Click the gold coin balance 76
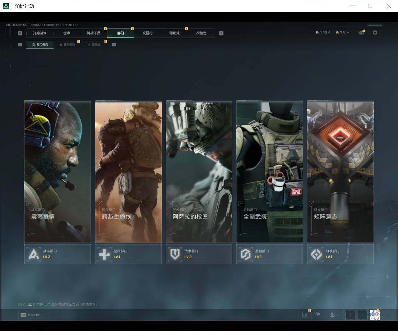This screenshot has width=398, height=331. [340, 33]
